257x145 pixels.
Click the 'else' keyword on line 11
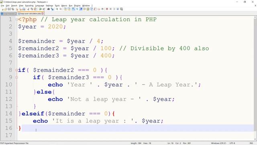44,92
